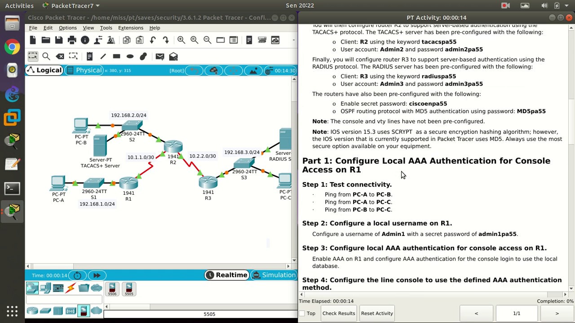The height and width of the screenshot is (323, 575).
Task: Select Connections lightning category
Action: tap(71, 288)
